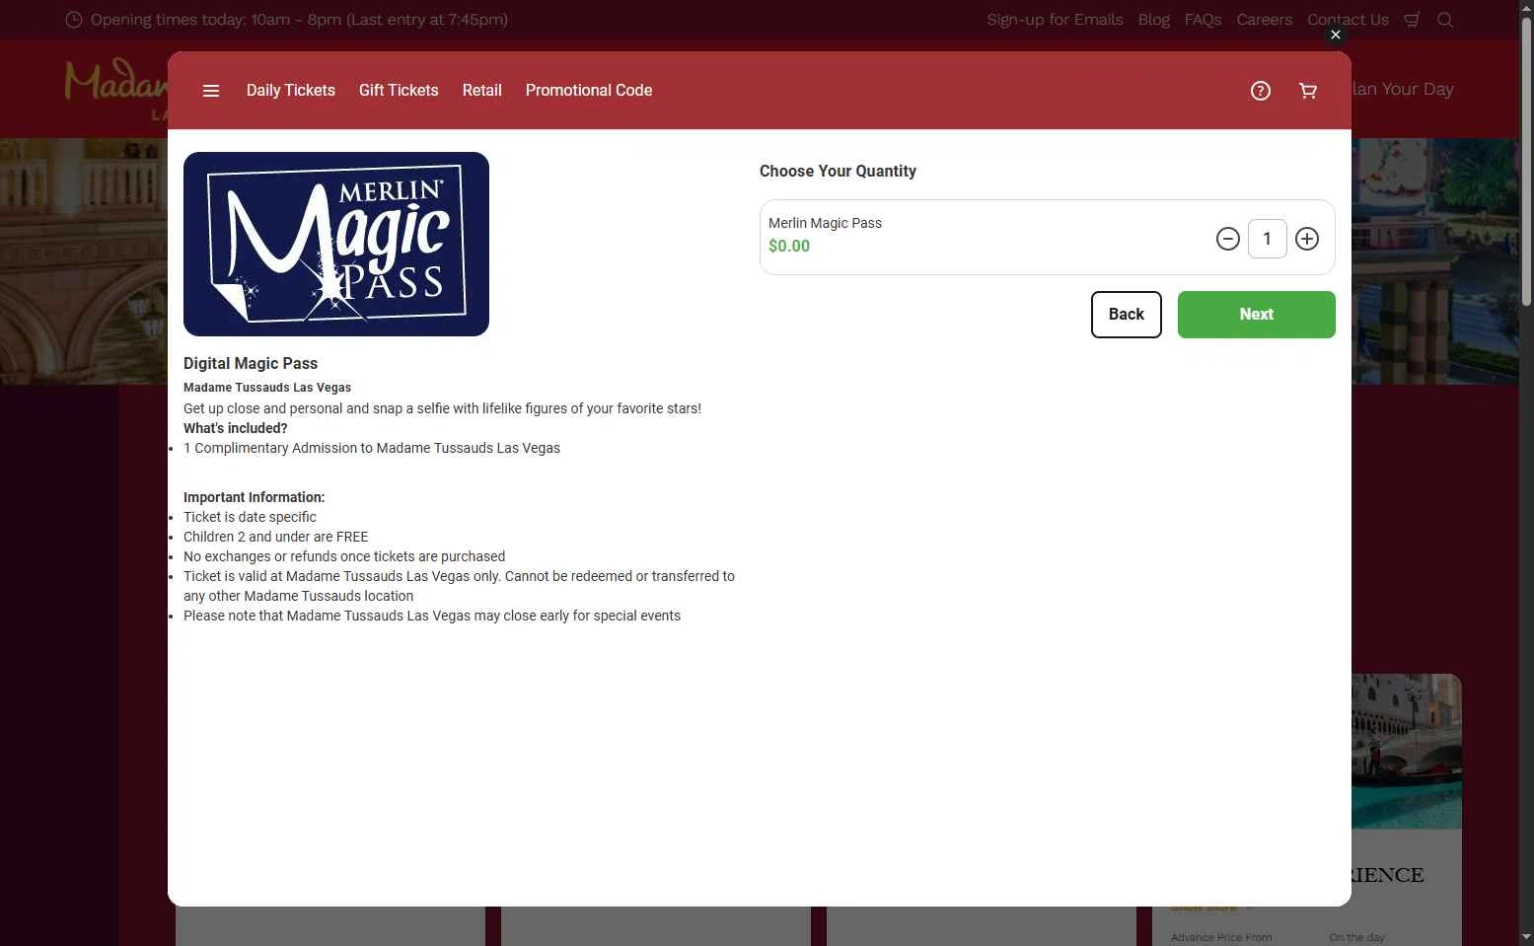This screenshot has width=1534, height=946.
Task: Click the Contact Us link
Action: point(1348,20)
